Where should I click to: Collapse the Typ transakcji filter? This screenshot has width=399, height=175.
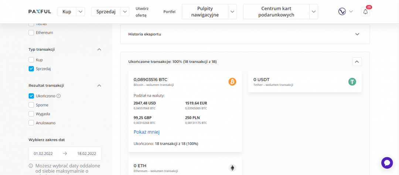(x=99, y=49)
